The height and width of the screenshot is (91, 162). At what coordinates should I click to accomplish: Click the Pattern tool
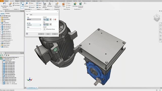39,3
